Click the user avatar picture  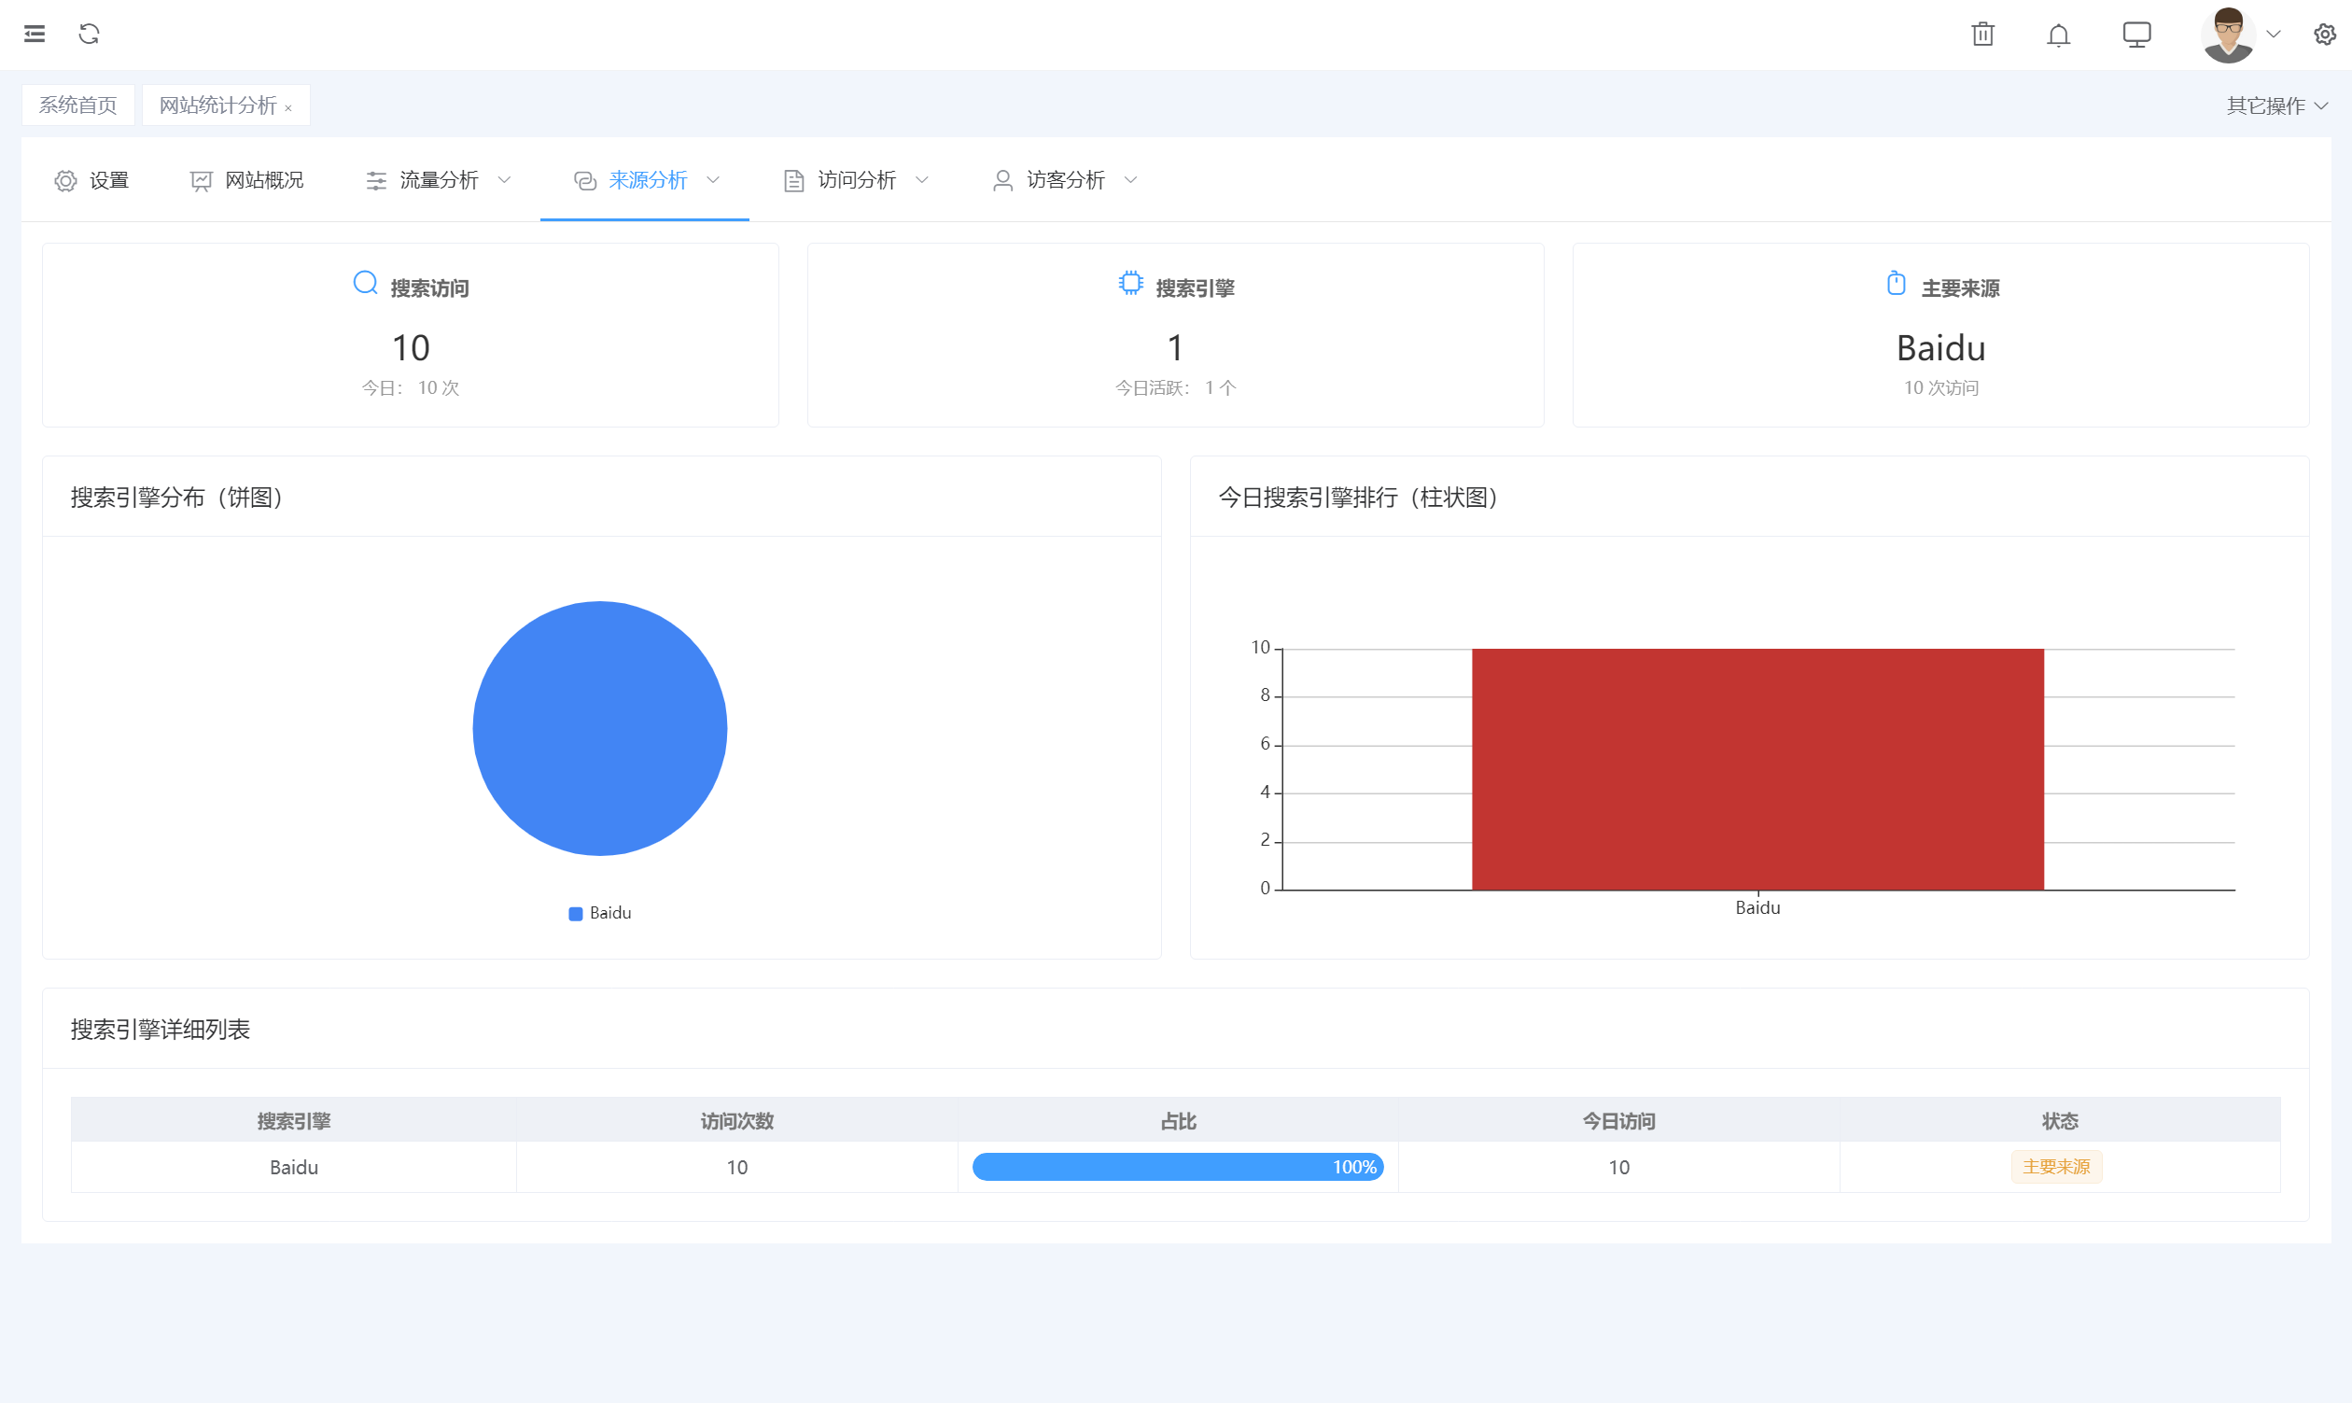point(2227,34)
